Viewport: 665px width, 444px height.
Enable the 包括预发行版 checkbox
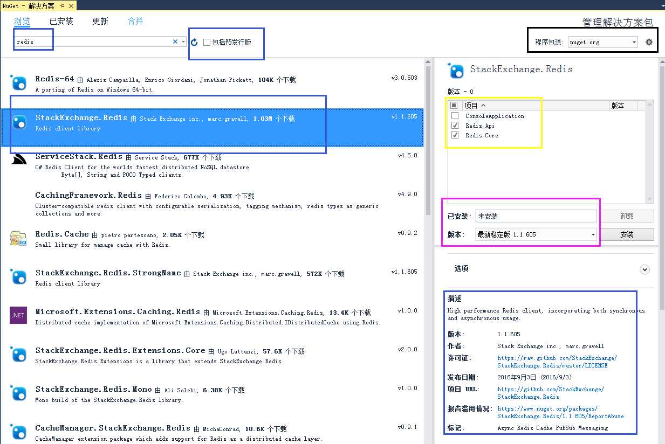coord(207,42)
